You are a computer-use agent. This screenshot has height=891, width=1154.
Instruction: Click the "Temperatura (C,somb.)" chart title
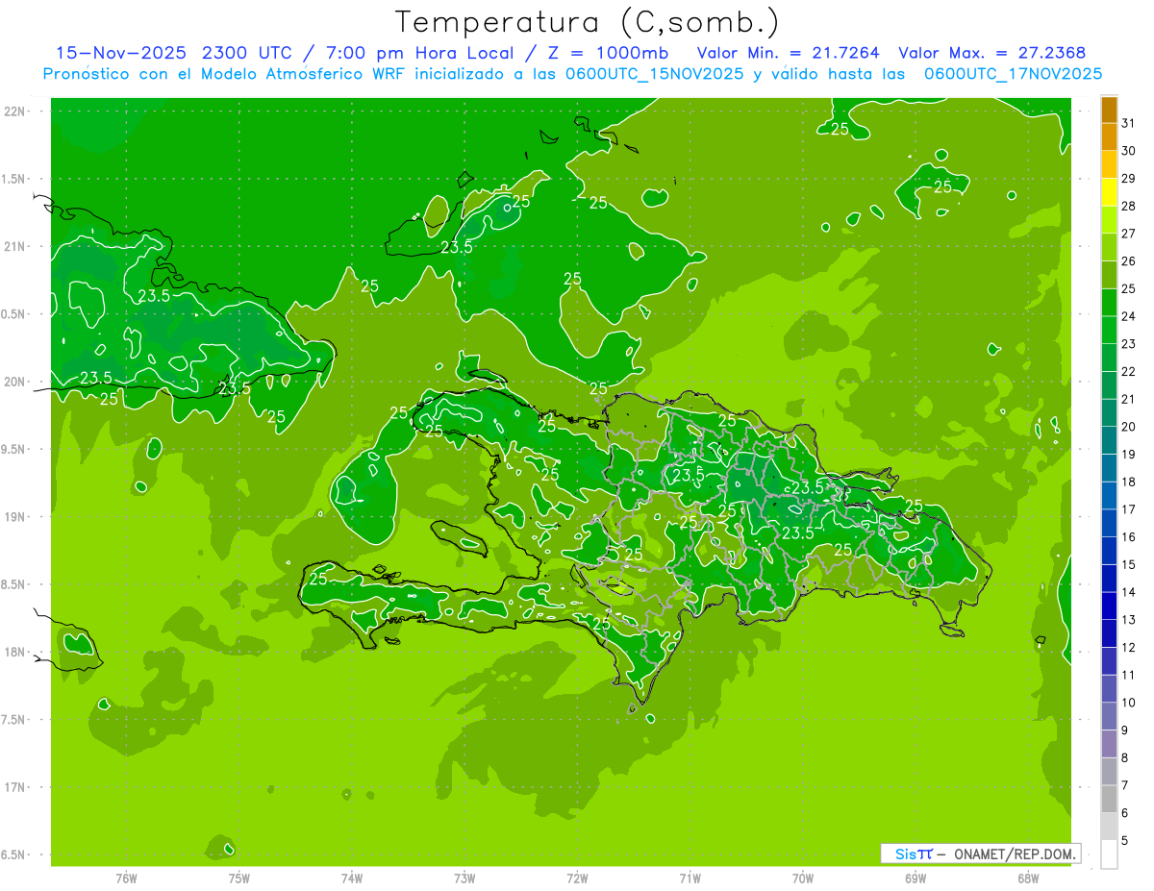click(x=588, y=22)
